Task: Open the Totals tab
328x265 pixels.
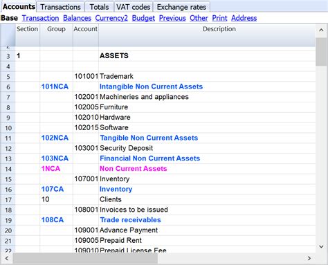Action: click(x=99, y=7)
